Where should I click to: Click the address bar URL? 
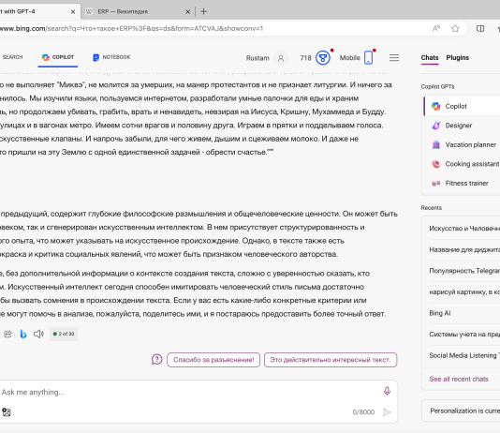pos(132,28)
